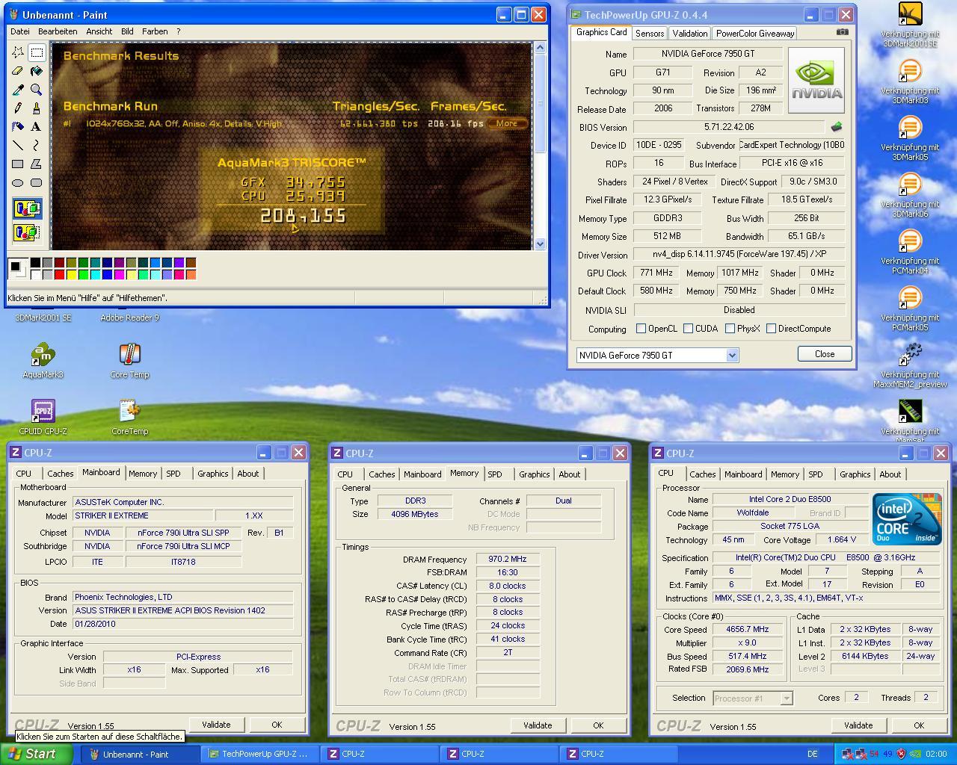Click the Paint vertical scrollbar down arrow
The image size is (957, 765).
pos(540,244)
